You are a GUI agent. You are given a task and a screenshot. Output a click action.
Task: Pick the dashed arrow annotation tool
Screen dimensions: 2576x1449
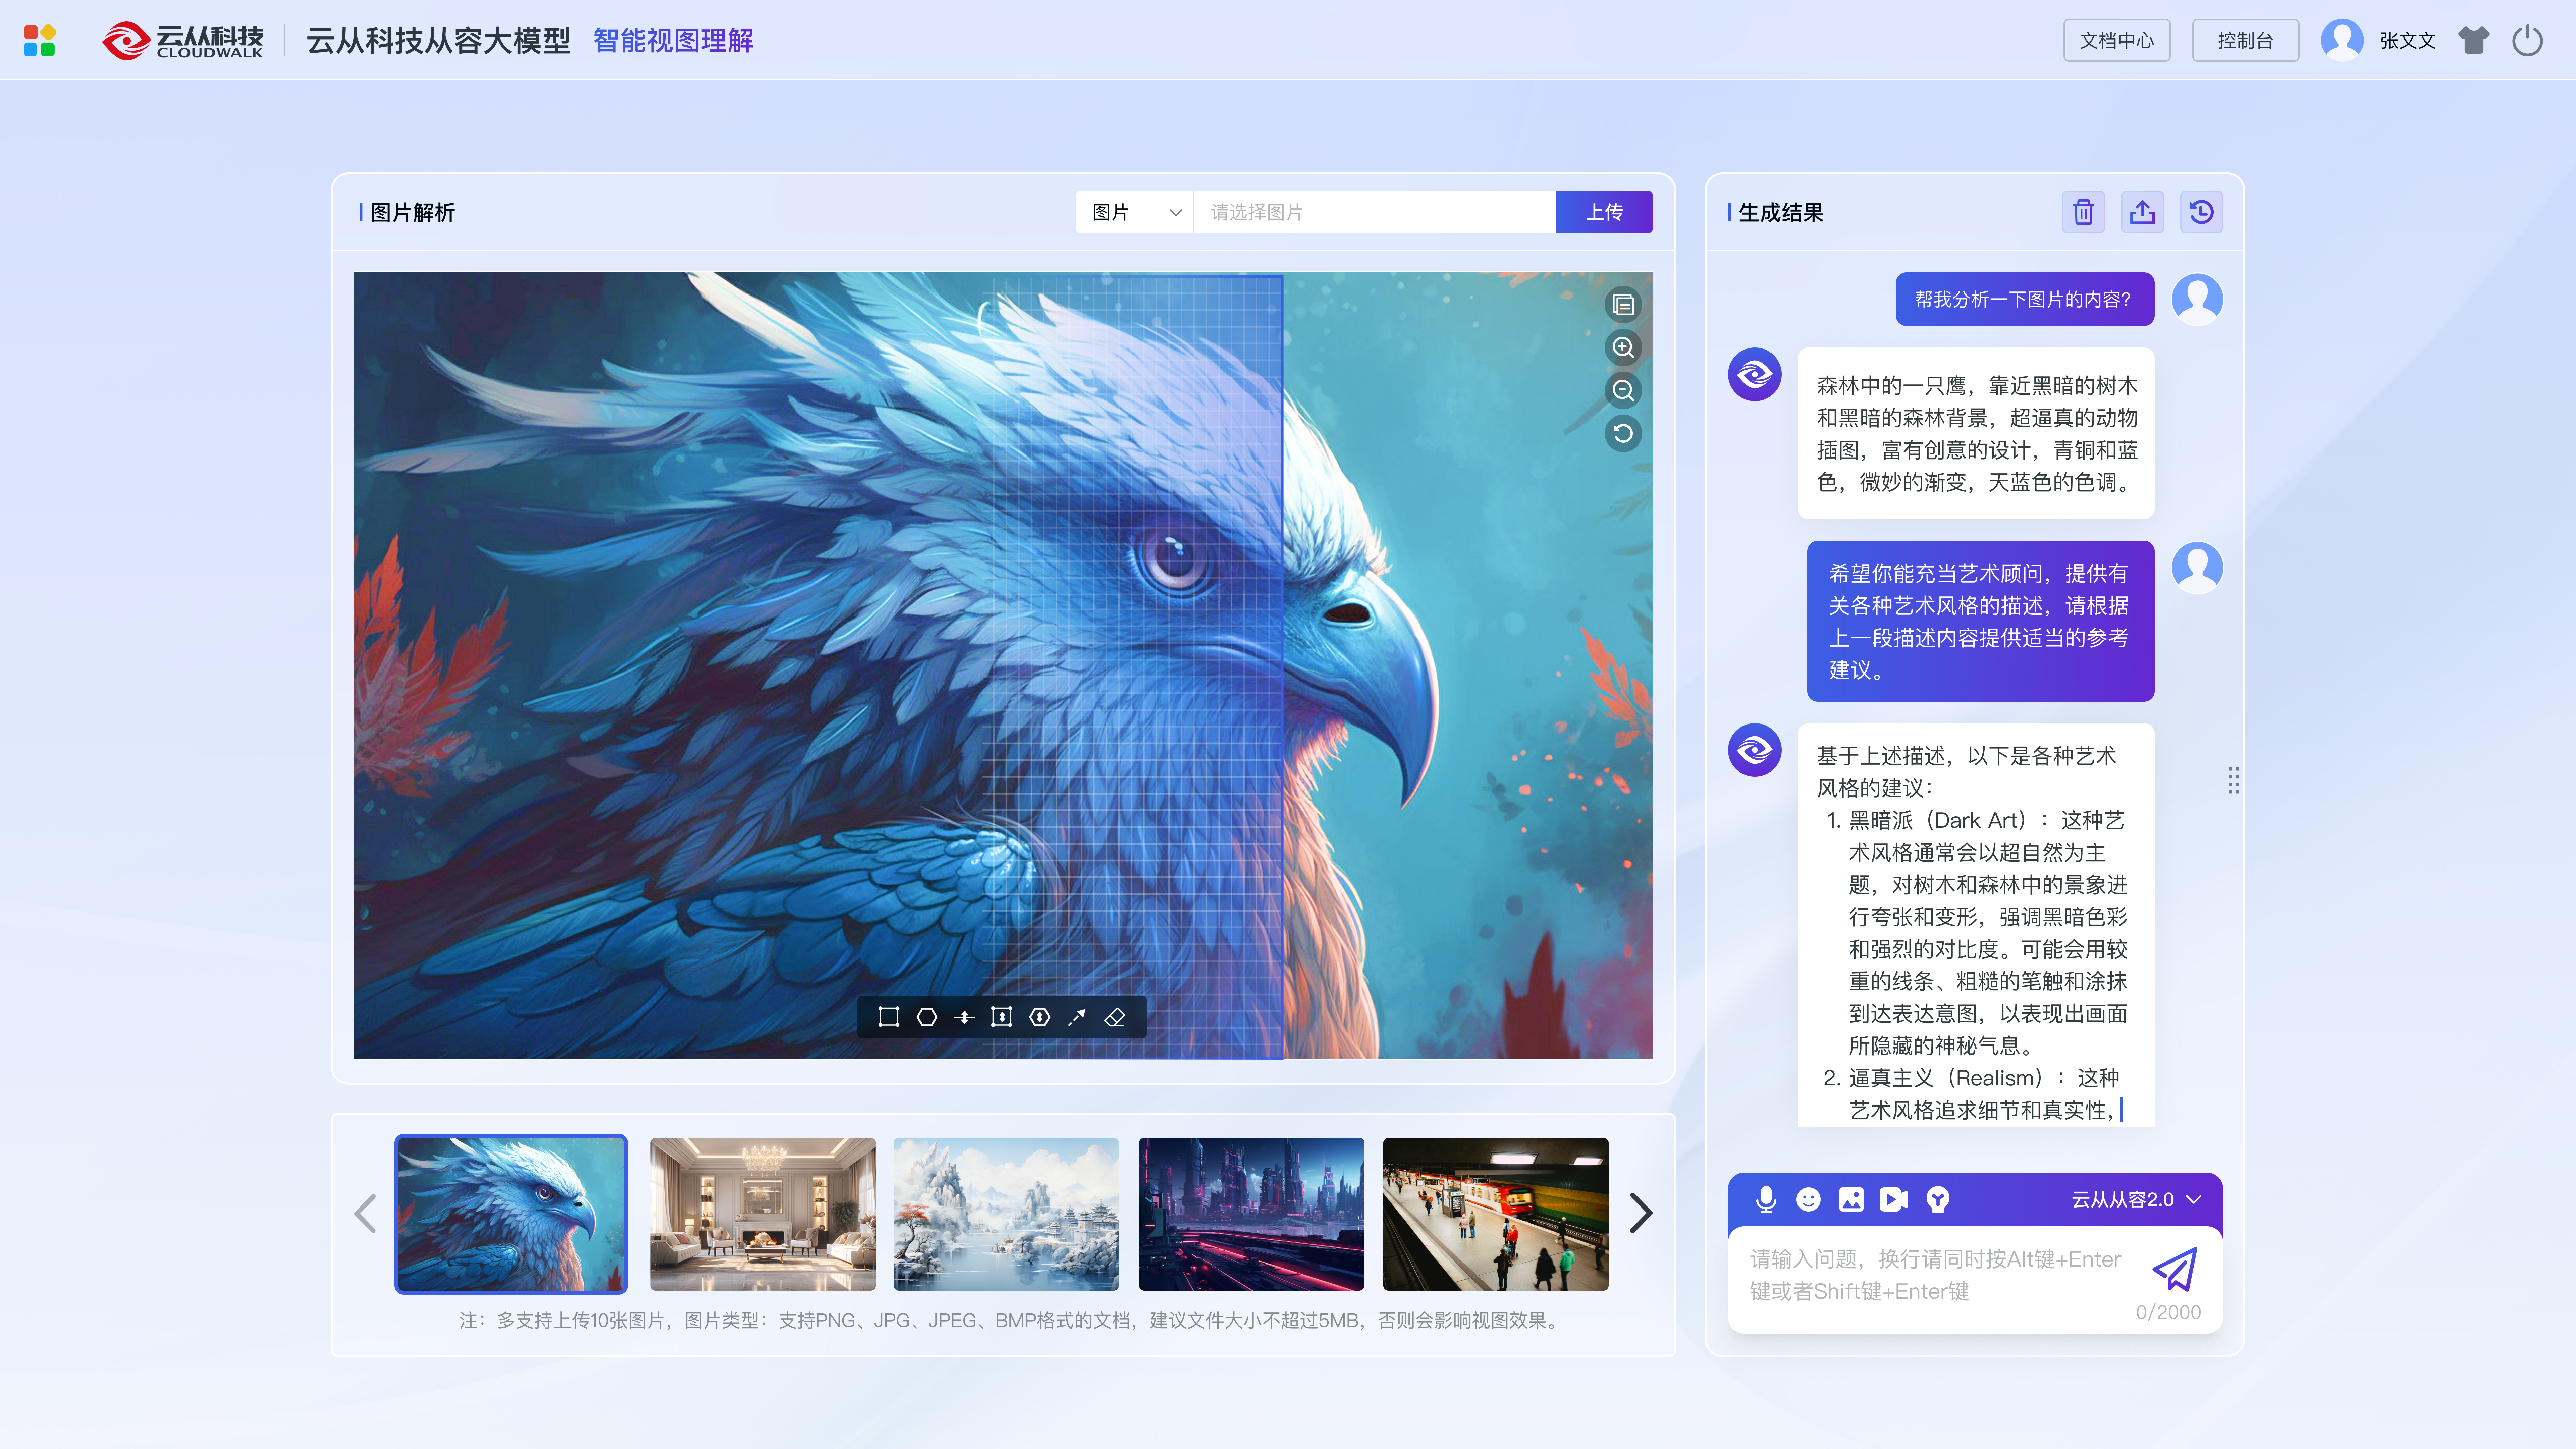(x=1077, y=1017)
